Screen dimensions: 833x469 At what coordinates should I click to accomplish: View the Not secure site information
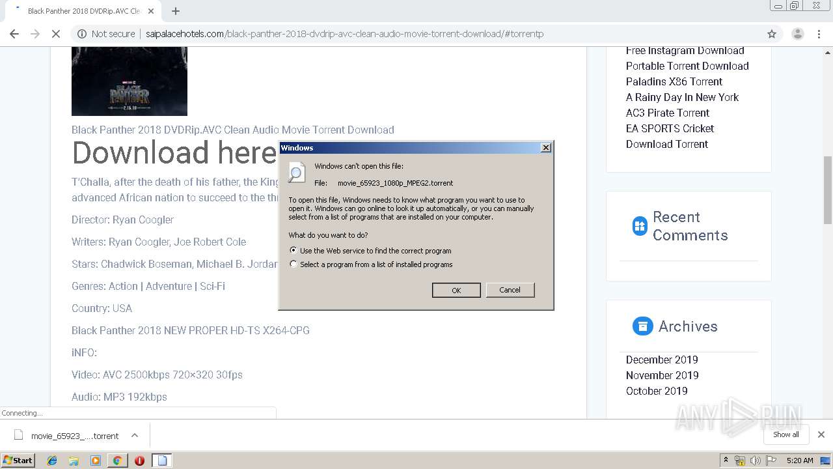(106, 34)
